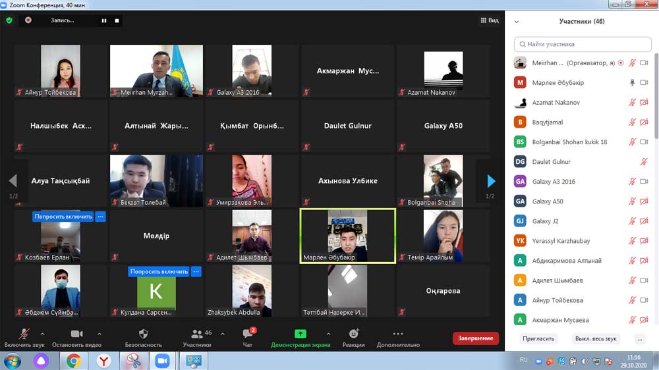Open the Chat icon
Screen dimensions: 659x370
coord(247,334)
